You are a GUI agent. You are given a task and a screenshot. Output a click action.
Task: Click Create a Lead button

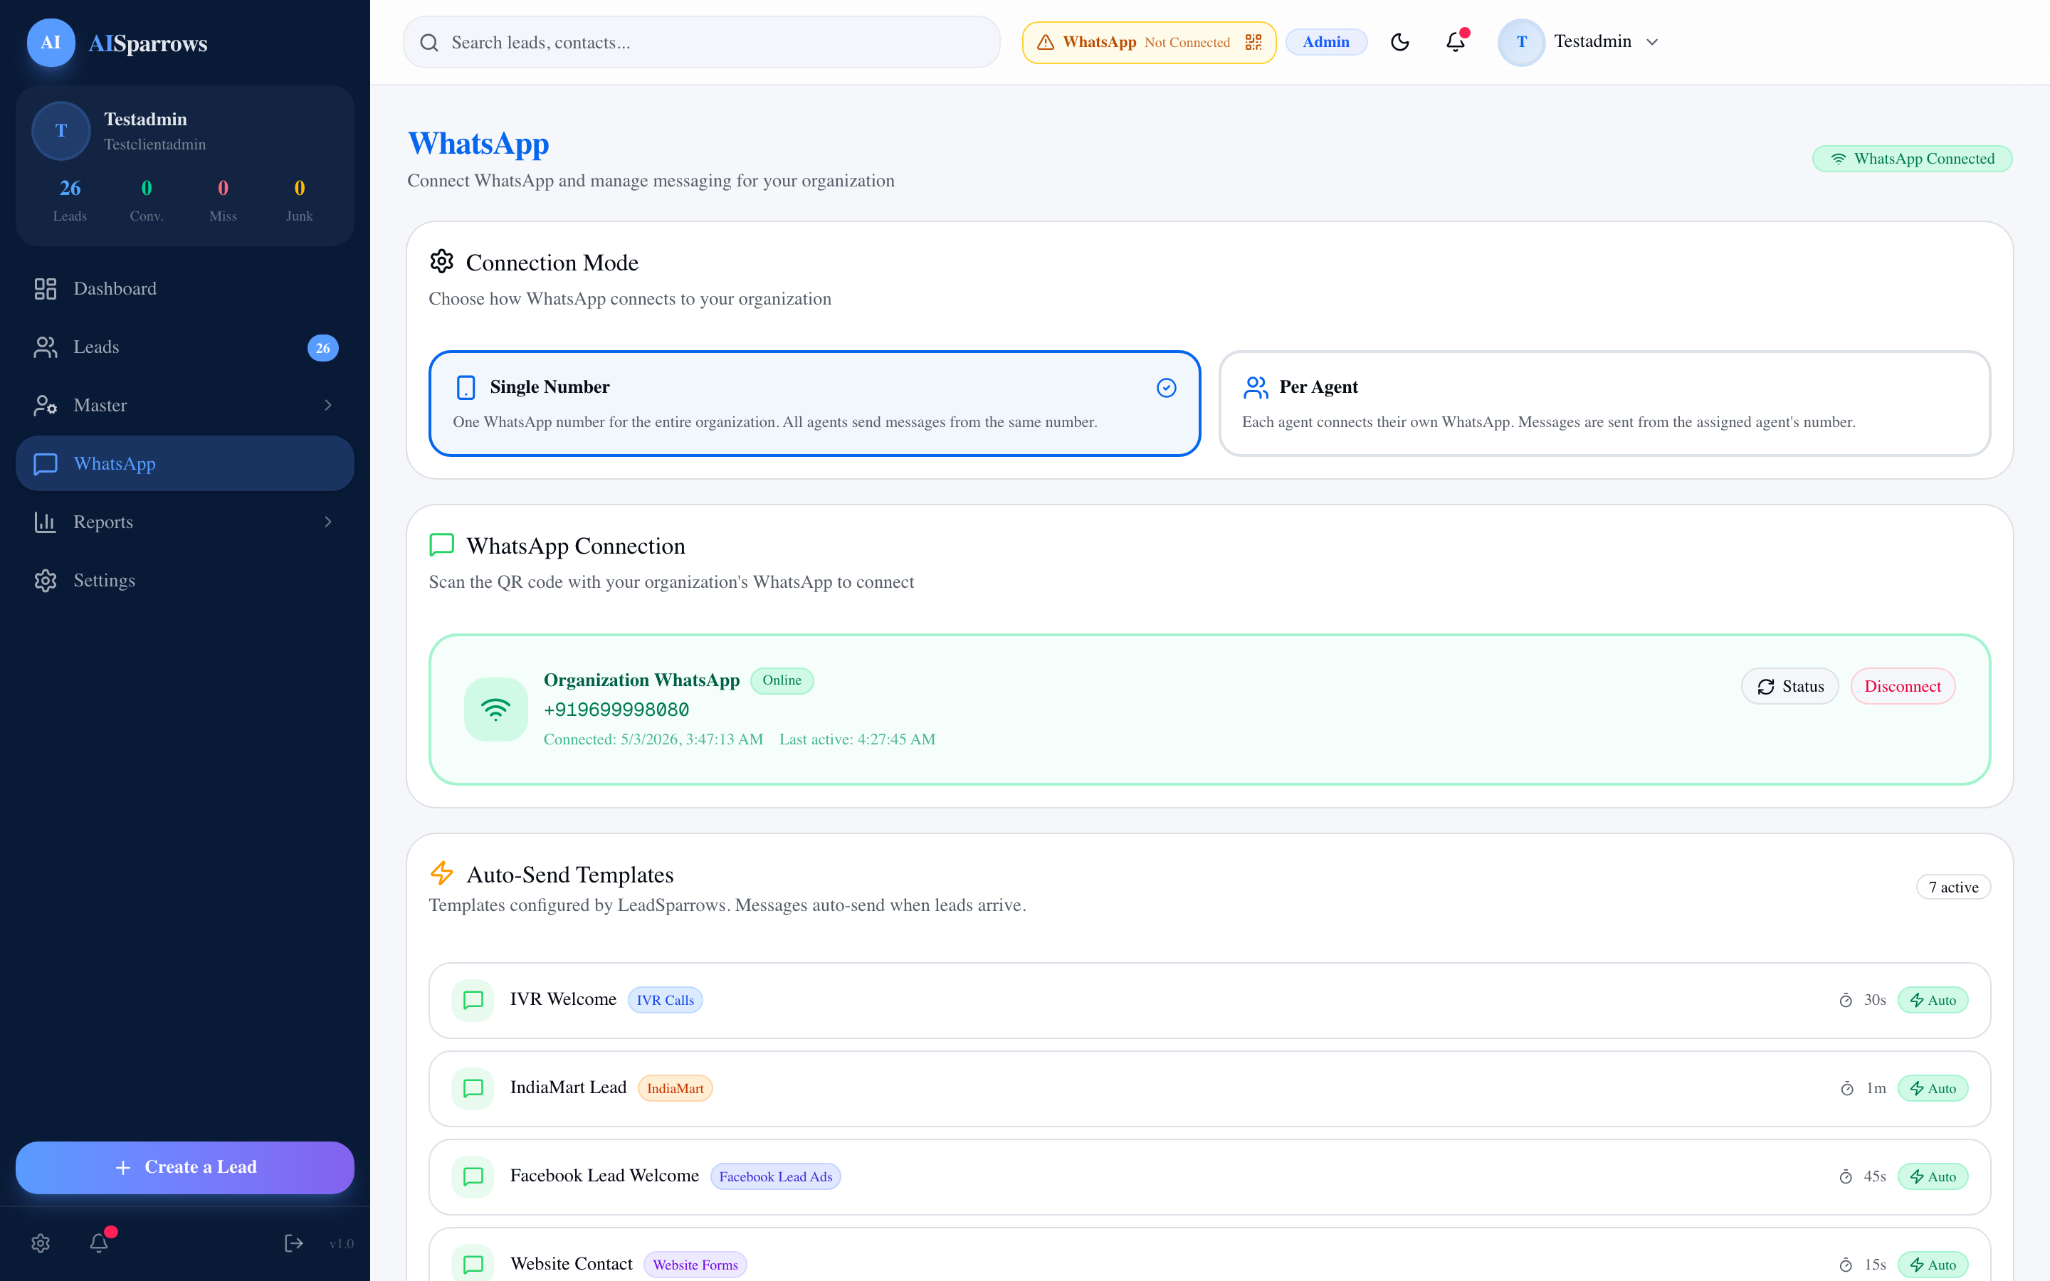pos(184,1167)
